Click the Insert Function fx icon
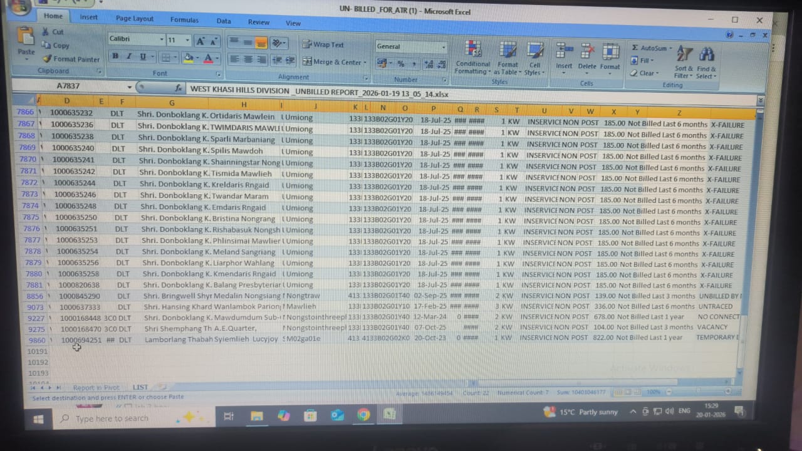This screenshot has height=451, width=802. [x=178, y=88]
